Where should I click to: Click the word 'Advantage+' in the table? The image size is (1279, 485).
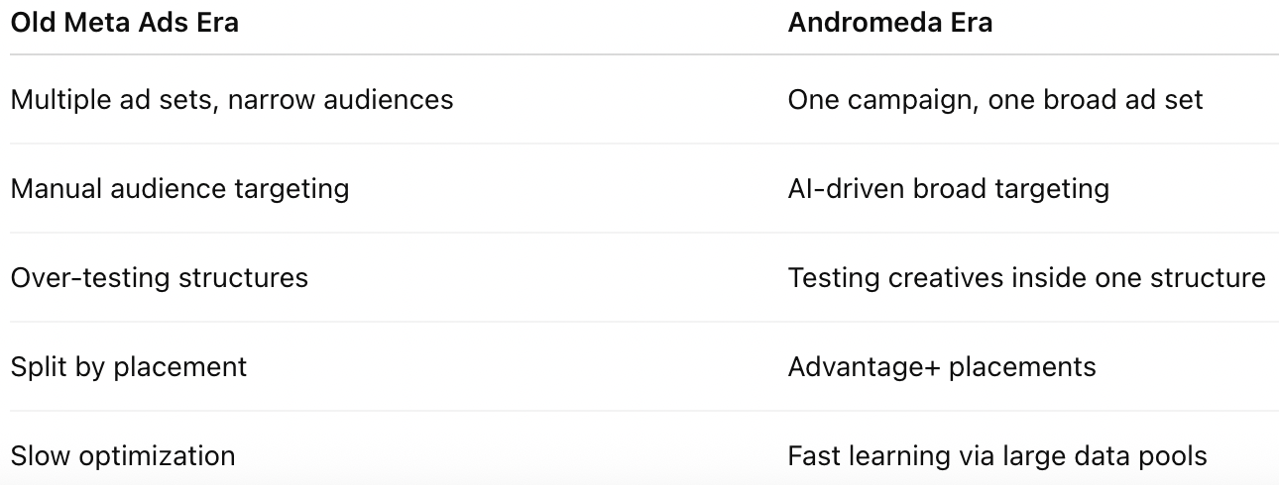pos(864,367)
